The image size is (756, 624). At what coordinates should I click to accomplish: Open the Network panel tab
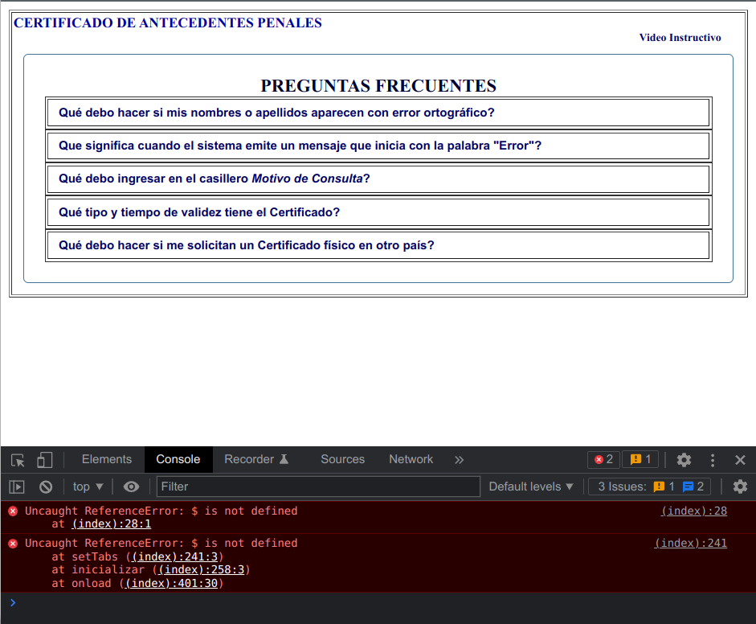pos(411,459)
